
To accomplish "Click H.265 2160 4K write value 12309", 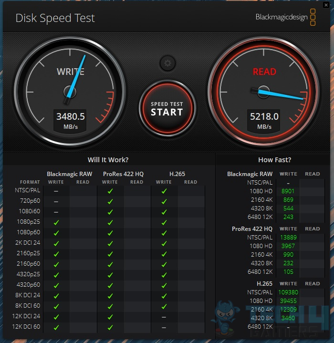I will click(x=288, y=309).
